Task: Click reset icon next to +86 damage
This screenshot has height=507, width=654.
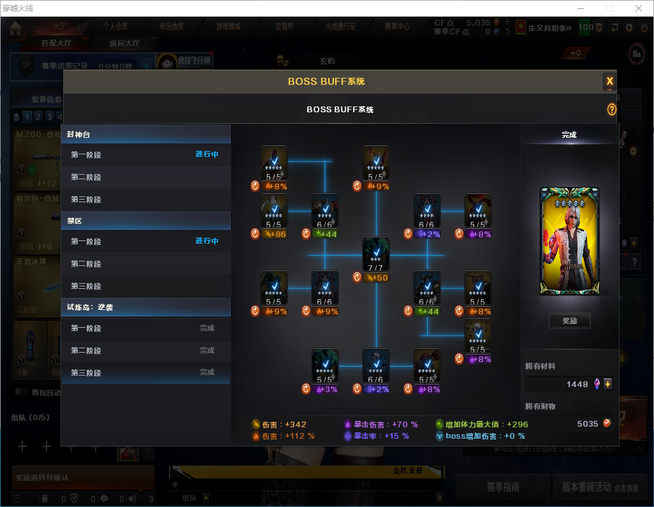Action: [255, 234]
